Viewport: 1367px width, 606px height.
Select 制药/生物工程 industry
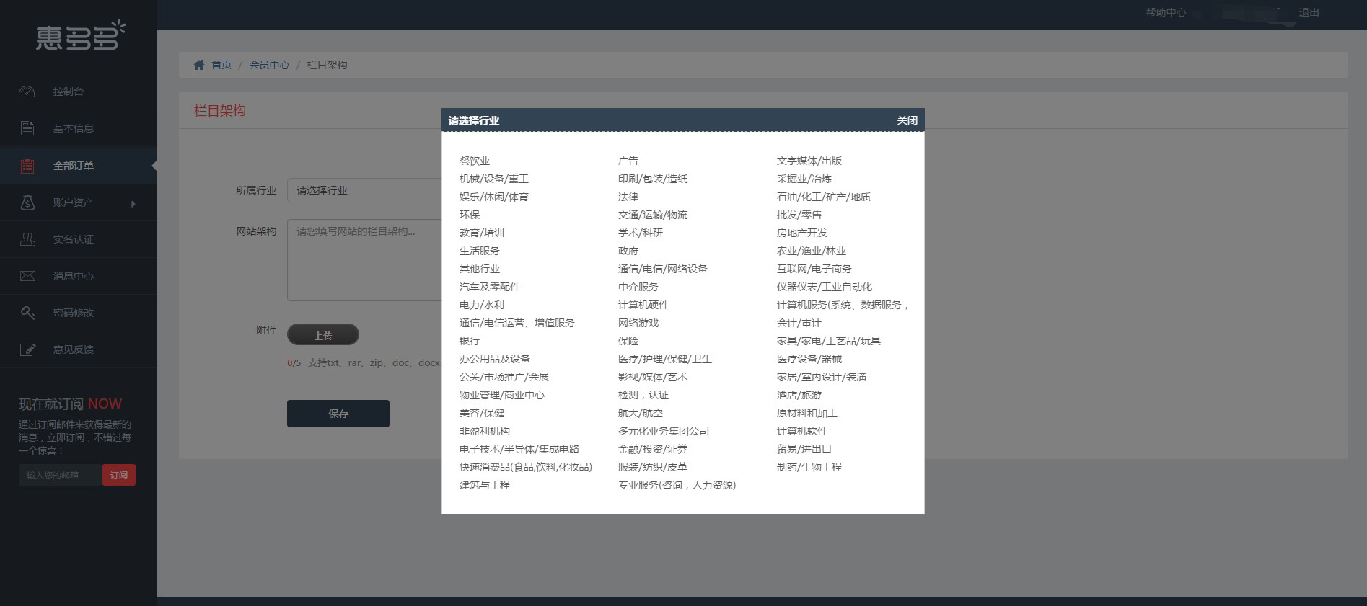809,467
